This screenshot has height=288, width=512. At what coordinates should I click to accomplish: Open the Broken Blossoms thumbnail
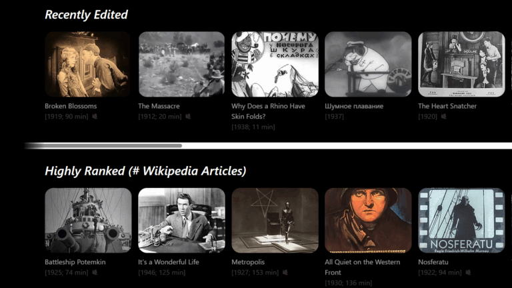pyautogui.click(x=88, y=64)
